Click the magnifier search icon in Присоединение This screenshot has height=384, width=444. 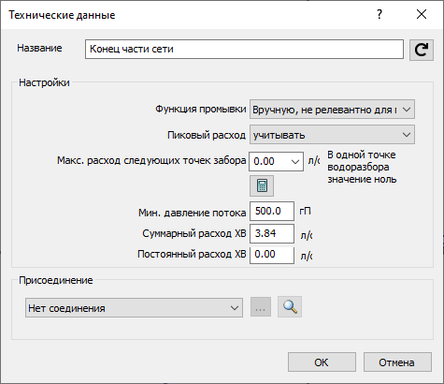pyautogui.click(x=290, y=307)
